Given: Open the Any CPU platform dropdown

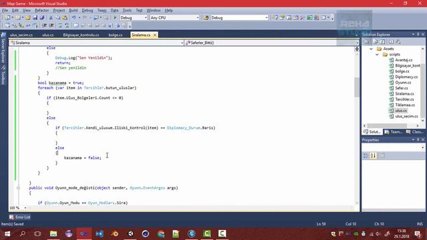Looking at the screenshot, I should pos(175,18).
